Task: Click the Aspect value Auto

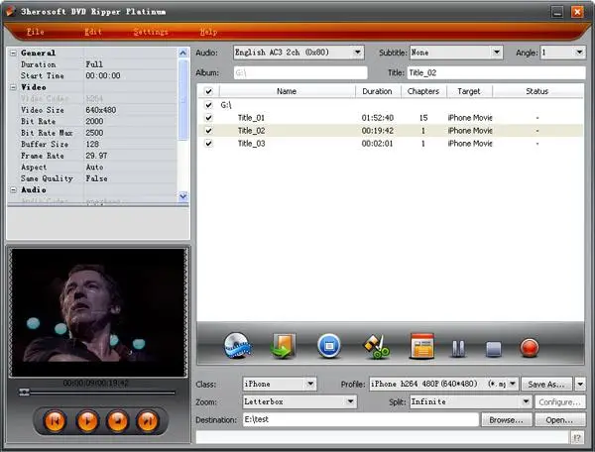Action: (x=94, y=167)
